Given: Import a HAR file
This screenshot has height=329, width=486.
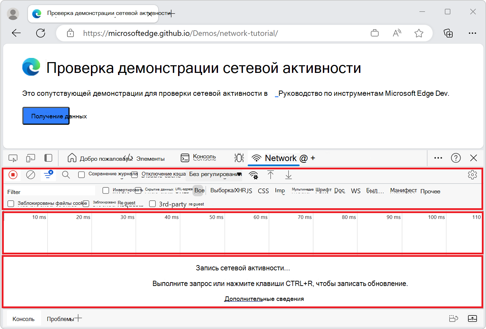Looking at the screenshot, I should pyautogui.click(x=271, y=175).
